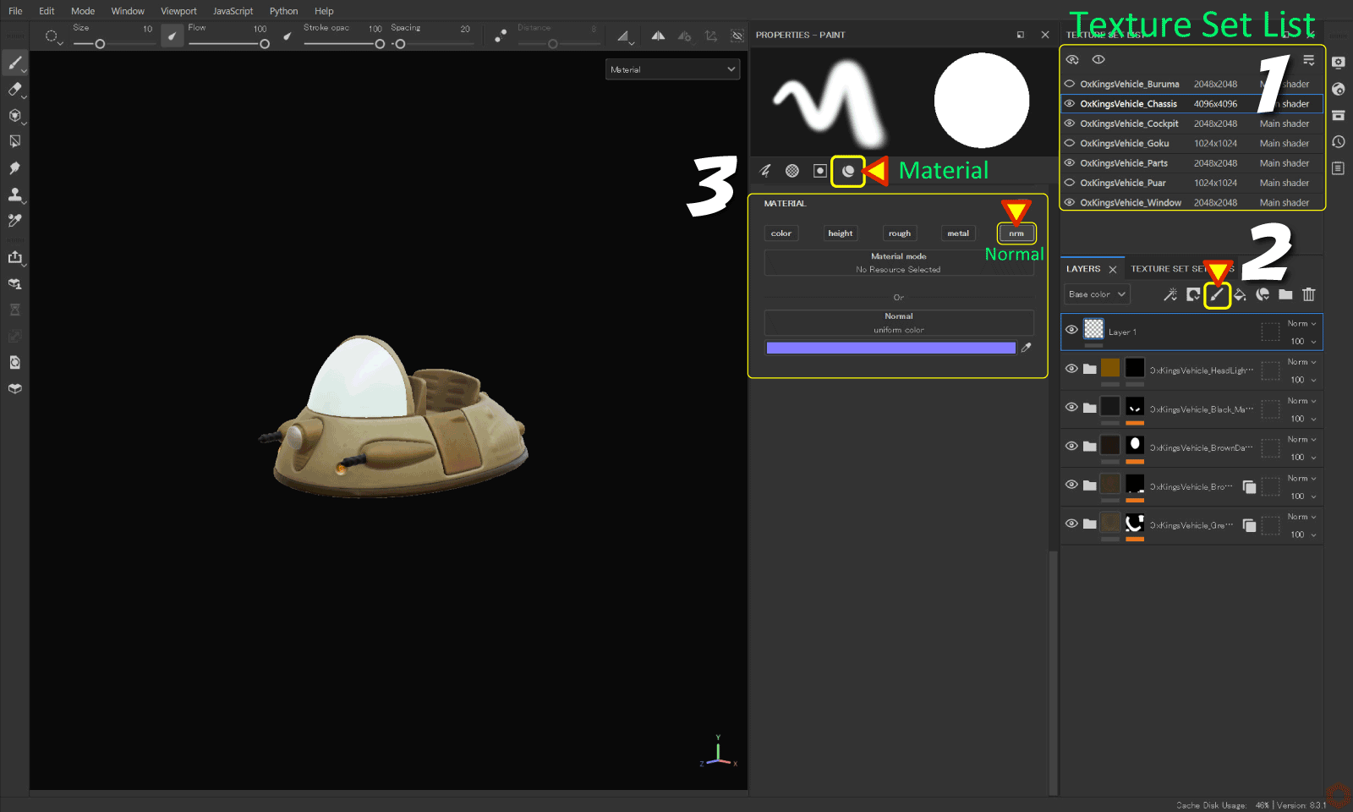
Task: Open Layer 1 blend mode dropdown
Action: click(x=1302, y=324)
